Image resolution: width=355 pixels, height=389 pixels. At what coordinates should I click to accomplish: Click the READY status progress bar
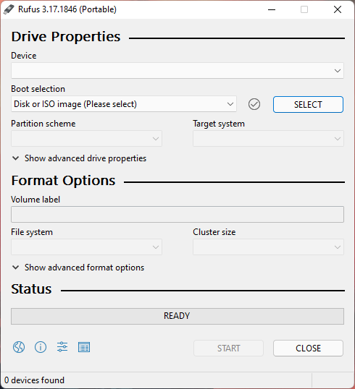click(177, 316)
